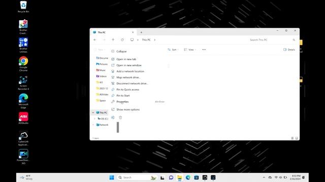
Task: Open the clock and date in taskbar
Action: [295, 177]
